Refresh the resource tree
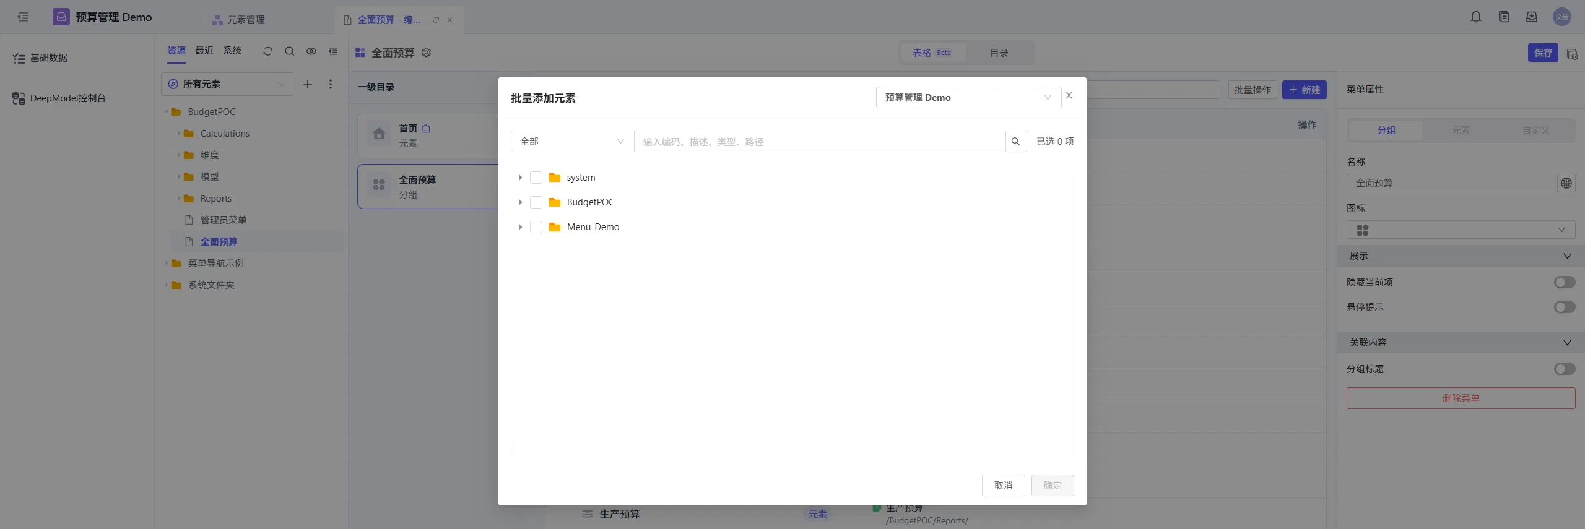The width and height of the screenshot is (1585, 529). coord(267,51)
